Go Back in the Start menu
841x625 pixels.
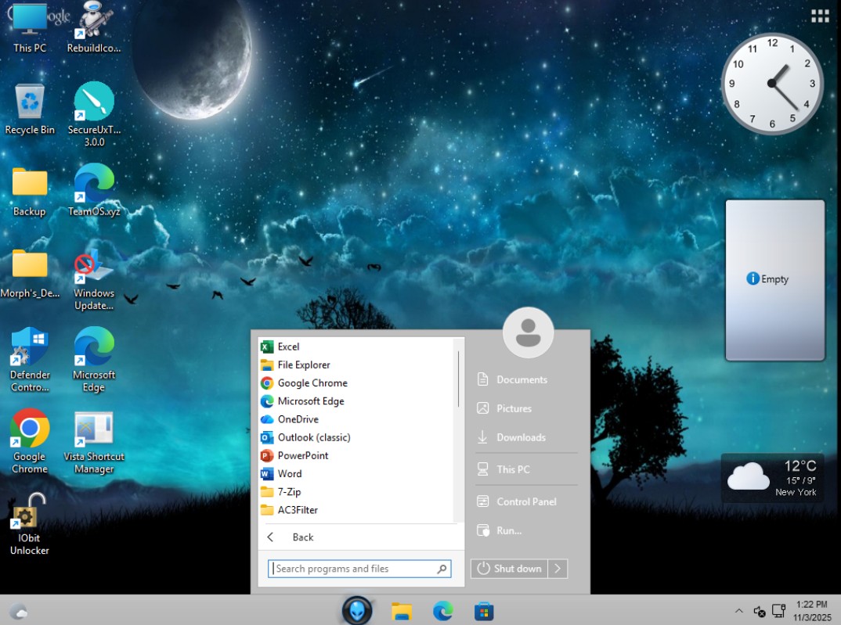pyautogui.click(x=302, y=537)
